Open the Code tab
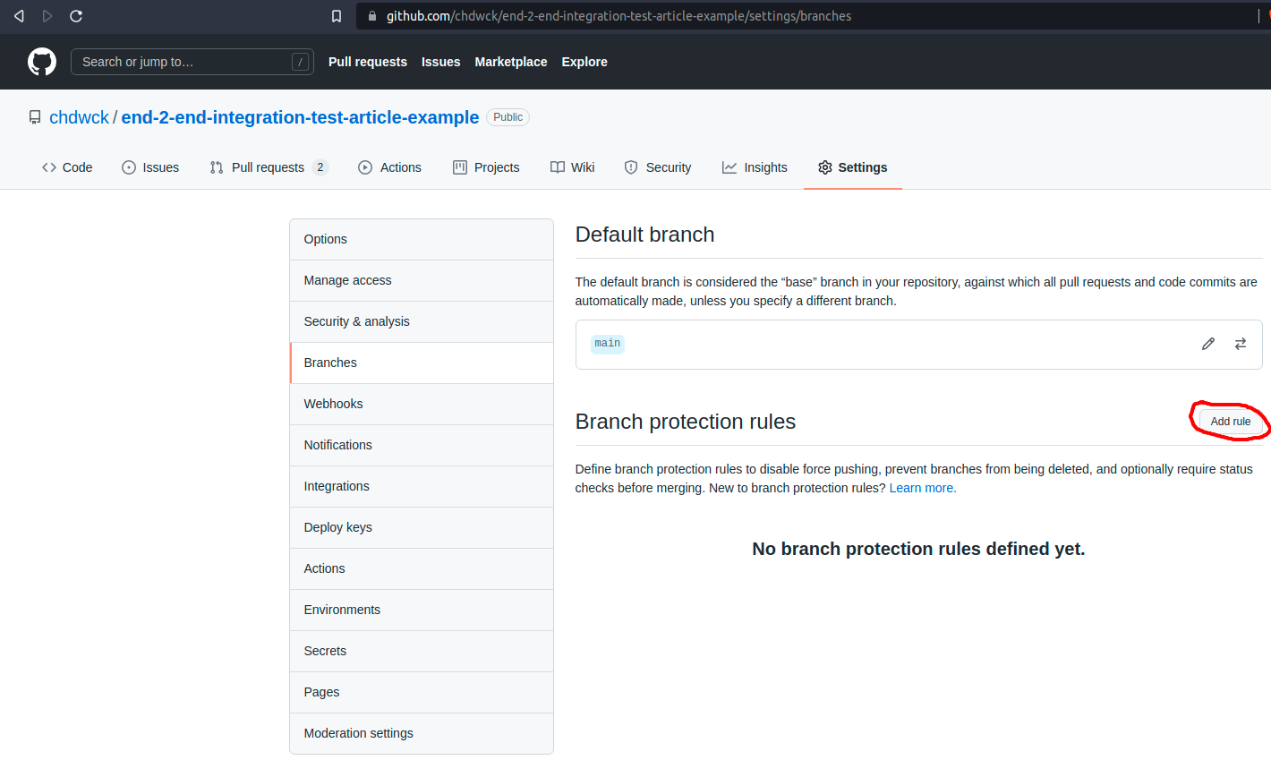The height and width of the screenshot is (760, 1271). click(67, 167)
